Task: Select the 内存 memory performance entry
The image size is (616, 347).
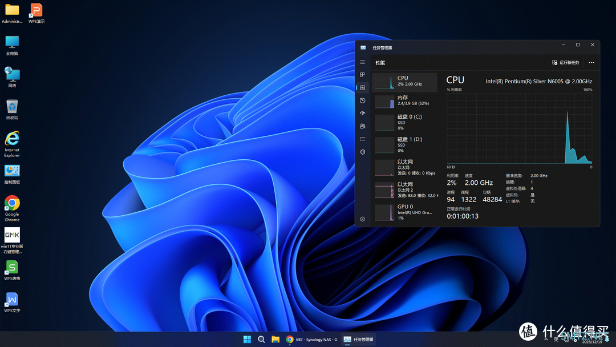Action: [x=404, y=101]
